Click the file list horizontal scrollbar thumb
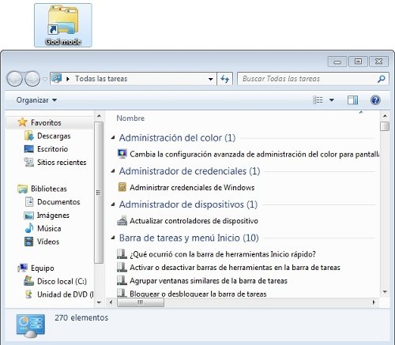Viewport: 395px width, 345px height. (141, 302)
